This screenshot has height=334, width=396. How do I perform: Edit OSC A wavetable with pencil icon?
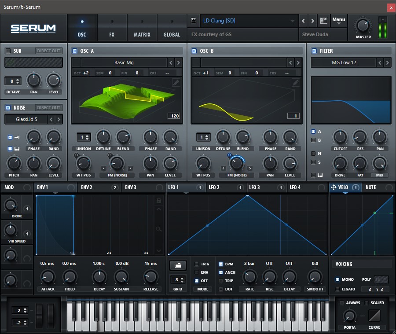click(x=176, y=82)
